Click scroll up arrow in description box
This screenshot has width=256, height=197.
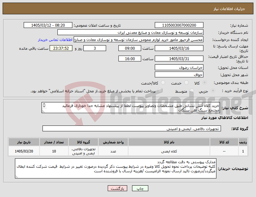[x=44, y=104]
